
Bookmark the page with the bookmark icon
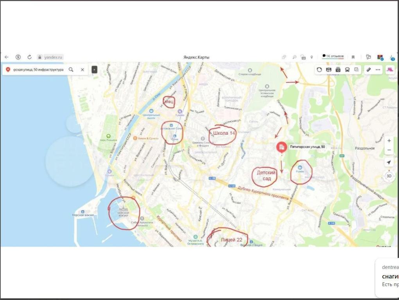point(353,57)
